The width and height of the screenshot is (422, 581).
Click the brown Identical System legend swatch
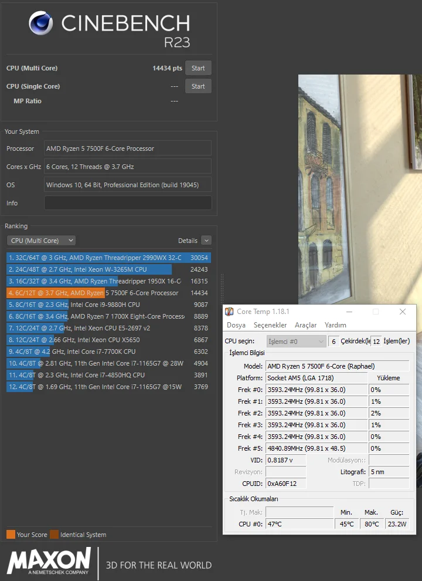click(55, 534)
